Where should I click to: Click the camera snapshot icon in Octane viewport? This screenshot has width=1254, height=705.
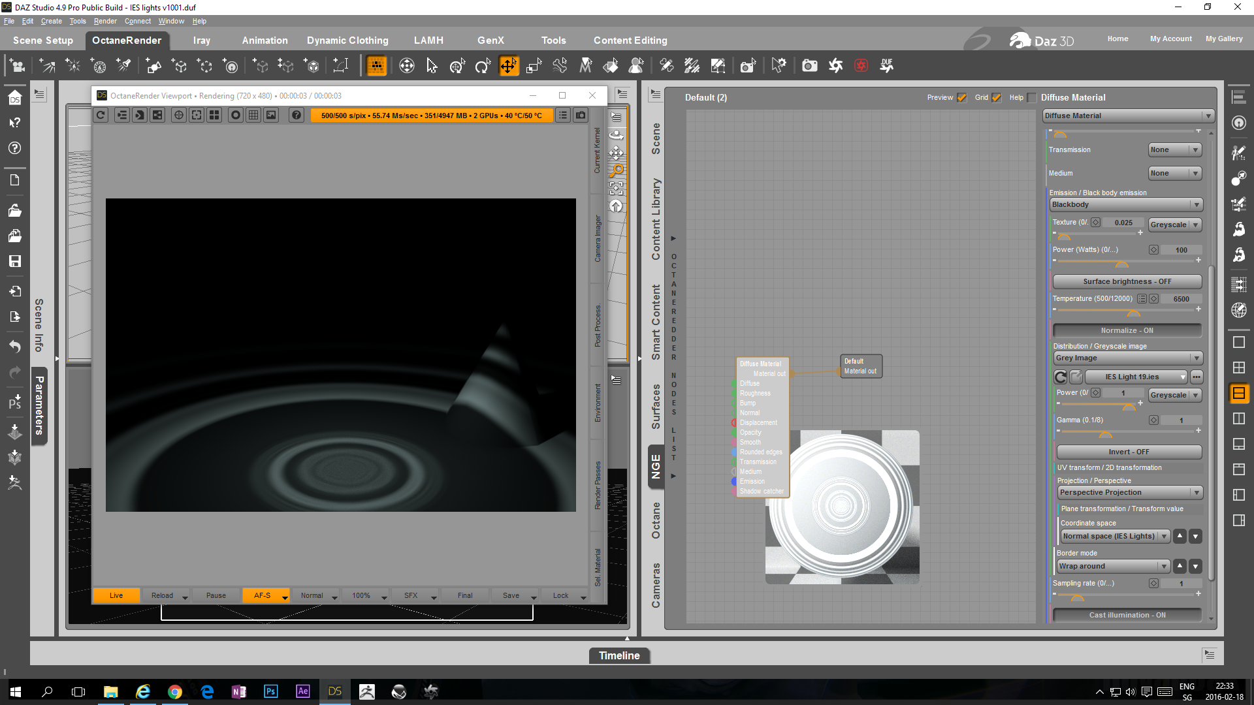pyautogui.click(x=581, y=116)
